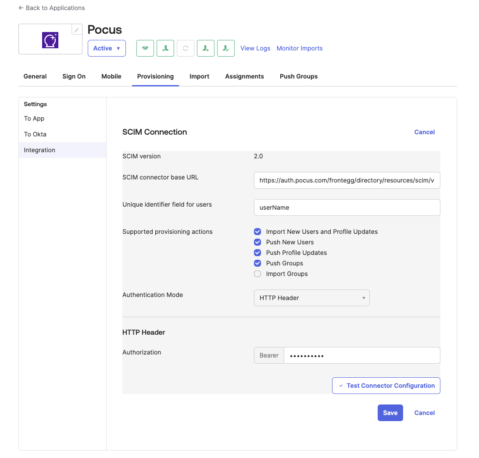
Task: Click the handshake SSO status icon
Action: (x=145, y=48)
